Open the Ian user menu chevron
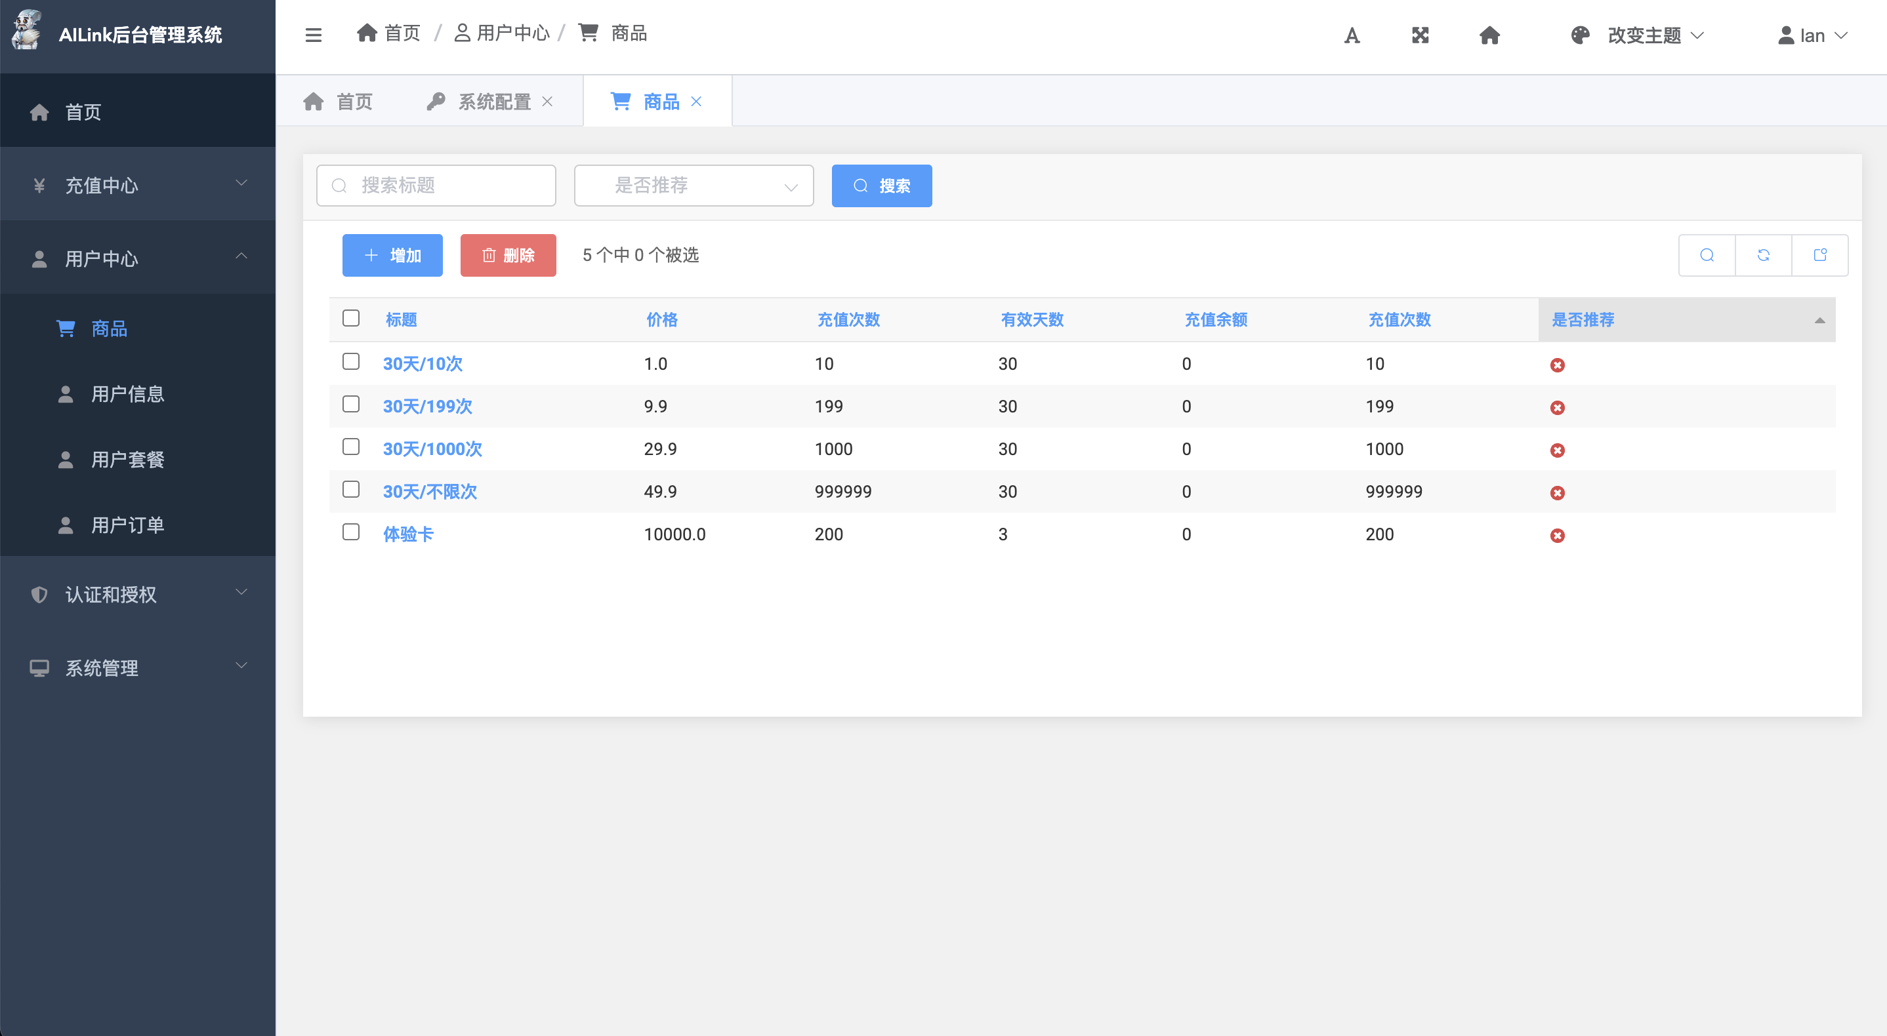1887x1036 pixels. tap(1841, 35)
